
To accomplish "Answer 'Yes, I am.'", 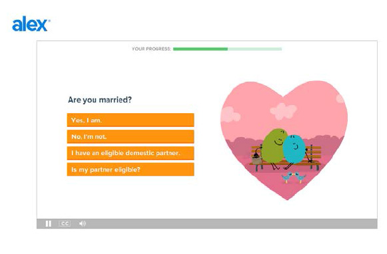I will coord(131,120).
